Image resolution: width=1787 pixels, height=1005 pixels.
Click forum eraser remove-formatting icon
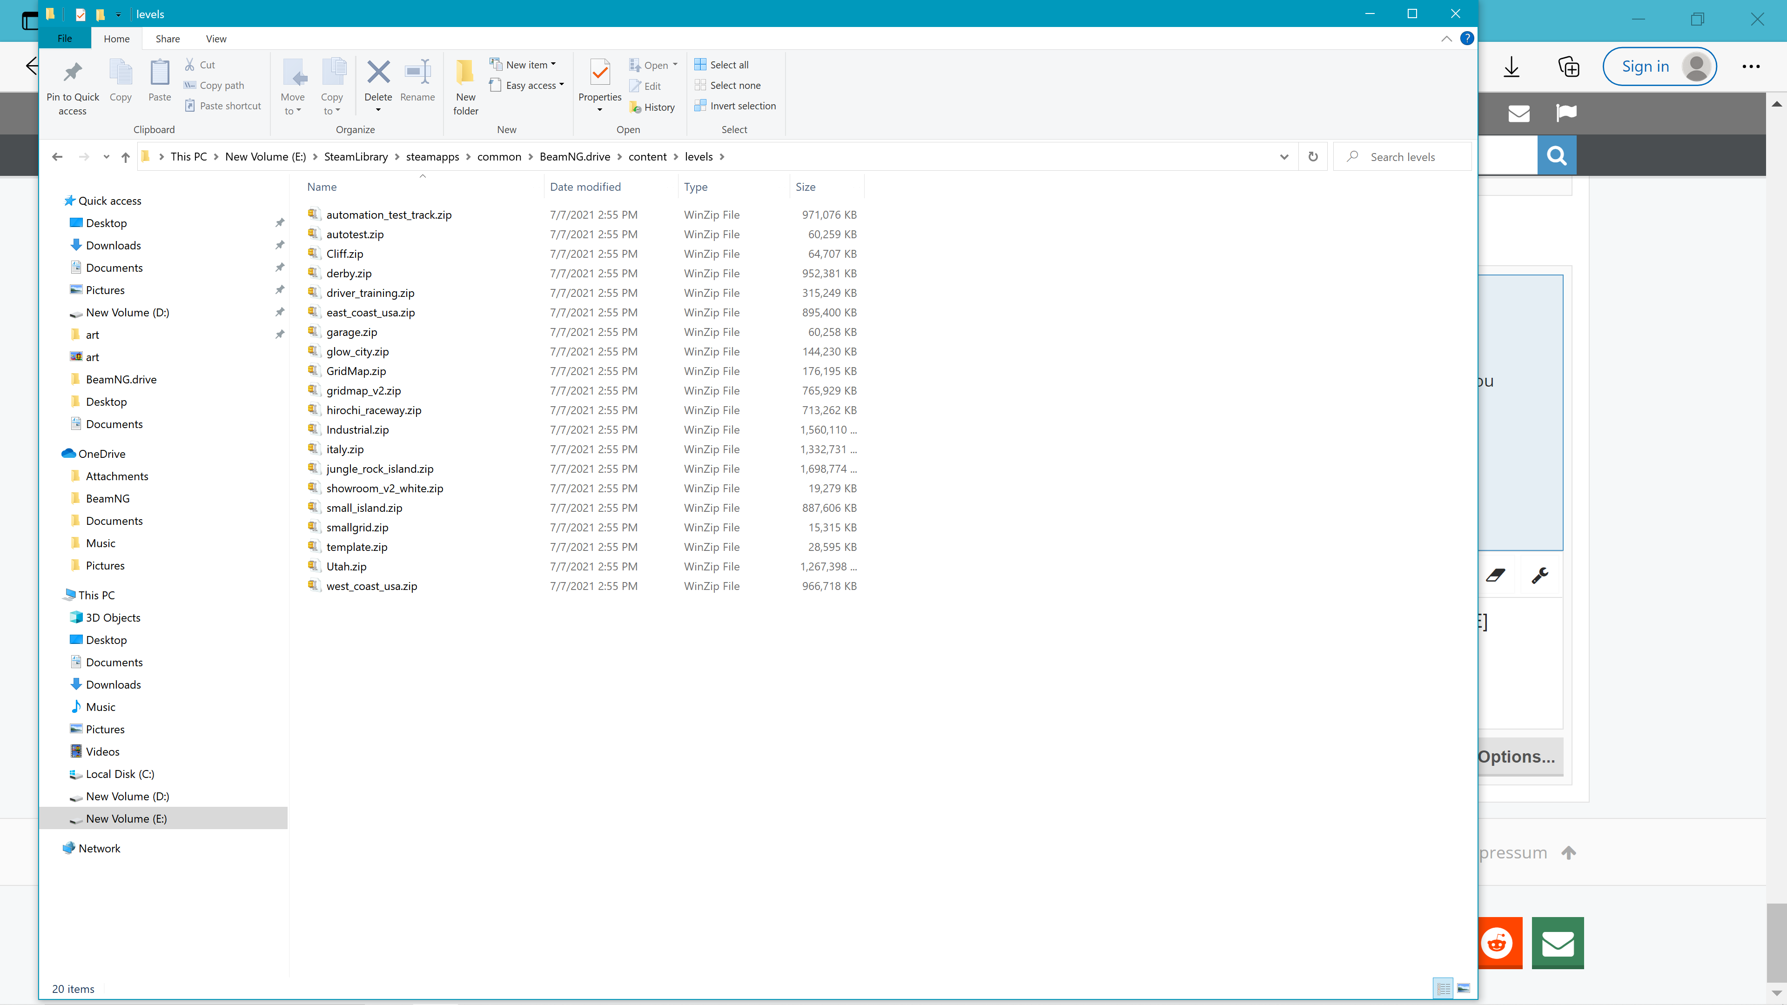1496,575
